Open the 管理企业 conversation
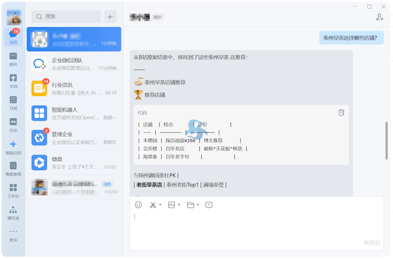The width and height of the screenshot is (393, 259). pos(74,138)
